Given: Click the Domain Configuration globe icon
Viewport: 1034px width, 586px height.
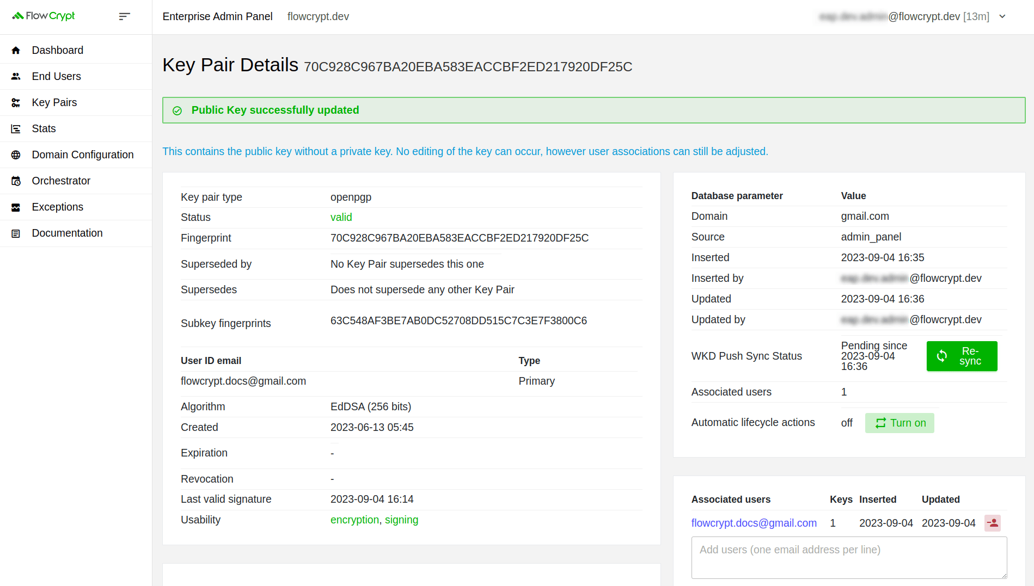Looking at the screenshot, I should (16, 155).
